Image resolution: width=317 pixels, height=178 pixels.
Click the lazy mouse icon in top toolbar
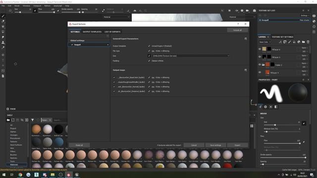pos(104,10)
